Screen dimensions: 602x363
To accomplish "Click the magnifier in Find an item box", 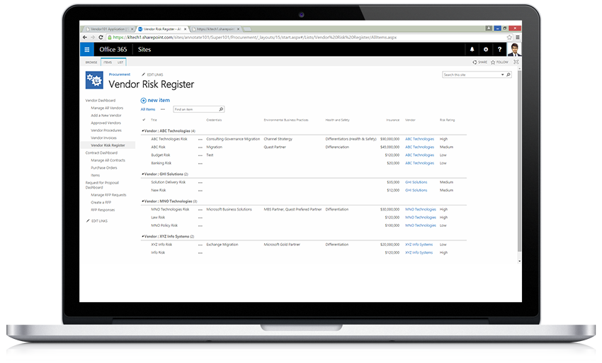I will coord(221,109).
